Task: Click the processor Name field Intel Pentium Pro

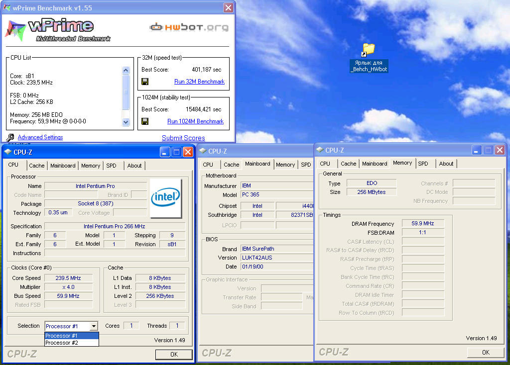Action: point(95,186)
